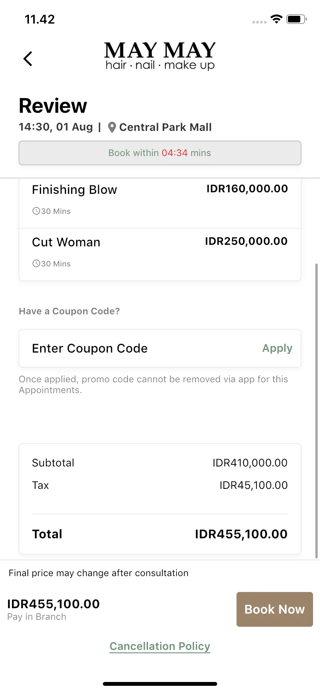Select the Finishing Blow service row
Image resolution: width=320 pixels, height=692 pixels.
coord(160,202)
